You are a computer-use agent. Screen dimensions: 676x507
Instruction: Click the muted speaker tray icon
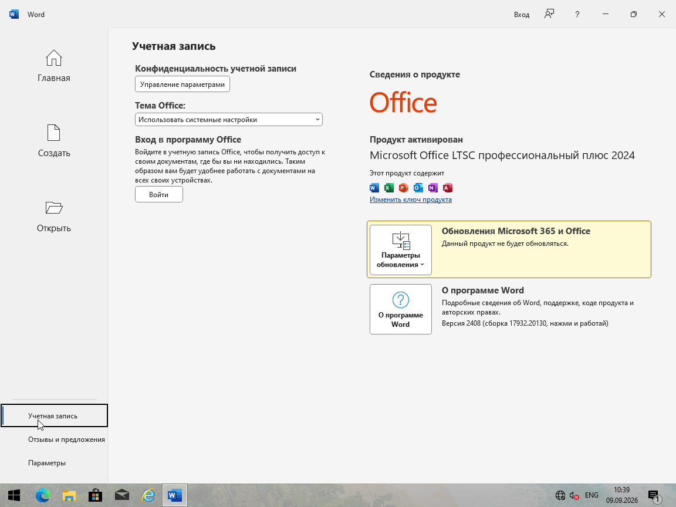pyautogui.click(x=574, y=495)
